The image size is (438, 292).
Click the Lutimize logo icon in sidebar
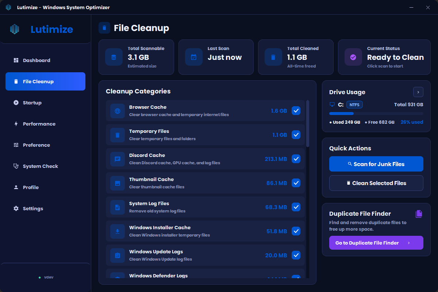tap(15, 29)
